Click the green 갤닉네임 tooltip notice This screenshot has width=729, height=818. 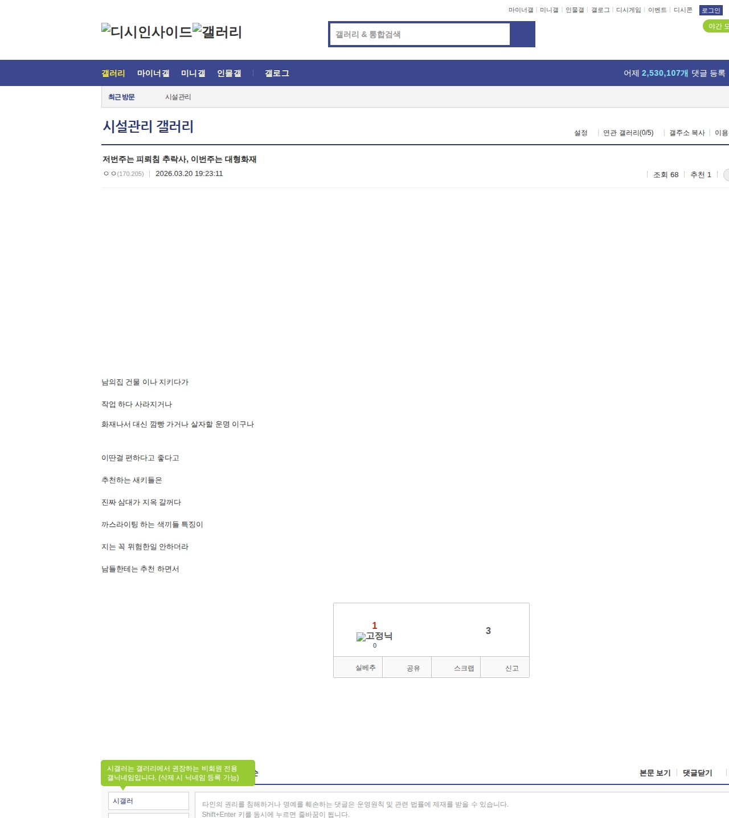(x=178, y=773)
